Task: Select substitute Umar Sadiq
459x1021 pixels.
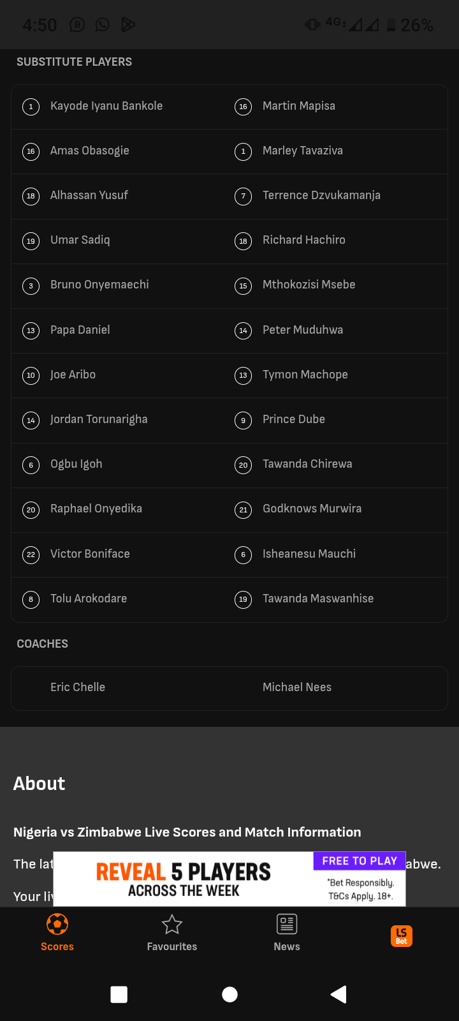Action: click(x=80, y=240)
